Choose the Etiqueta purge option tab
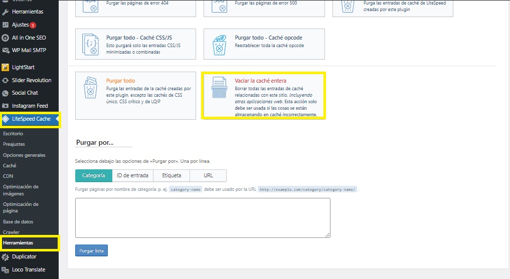Image resolution: width=510 pixels, height=279 pixels. point(172,175)
